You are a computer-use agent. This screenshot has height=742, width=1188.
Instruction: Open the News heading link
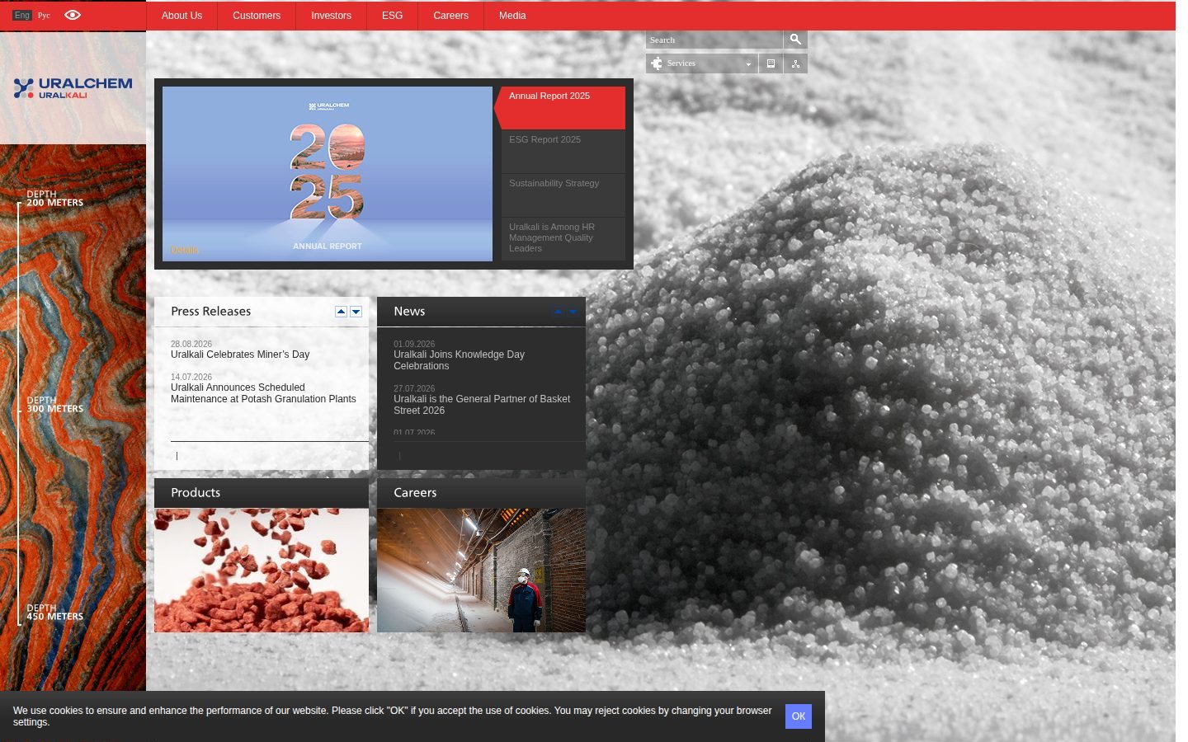(409, 312)
